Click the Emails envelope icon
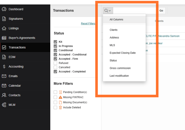Image resolution: width=185 pixels, height=130 pixels. pos(4,76)
